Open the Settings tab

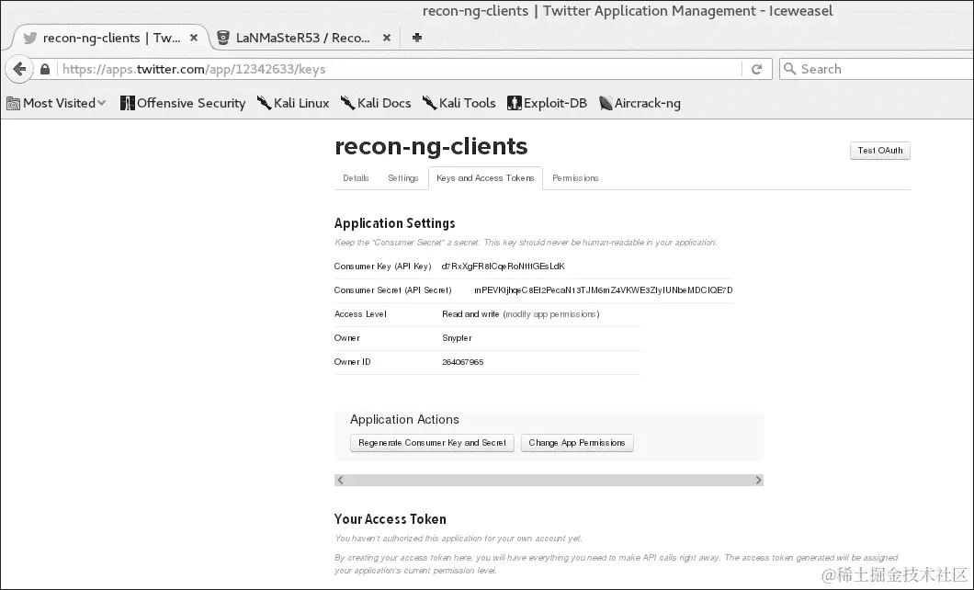[x=403, y=178]
